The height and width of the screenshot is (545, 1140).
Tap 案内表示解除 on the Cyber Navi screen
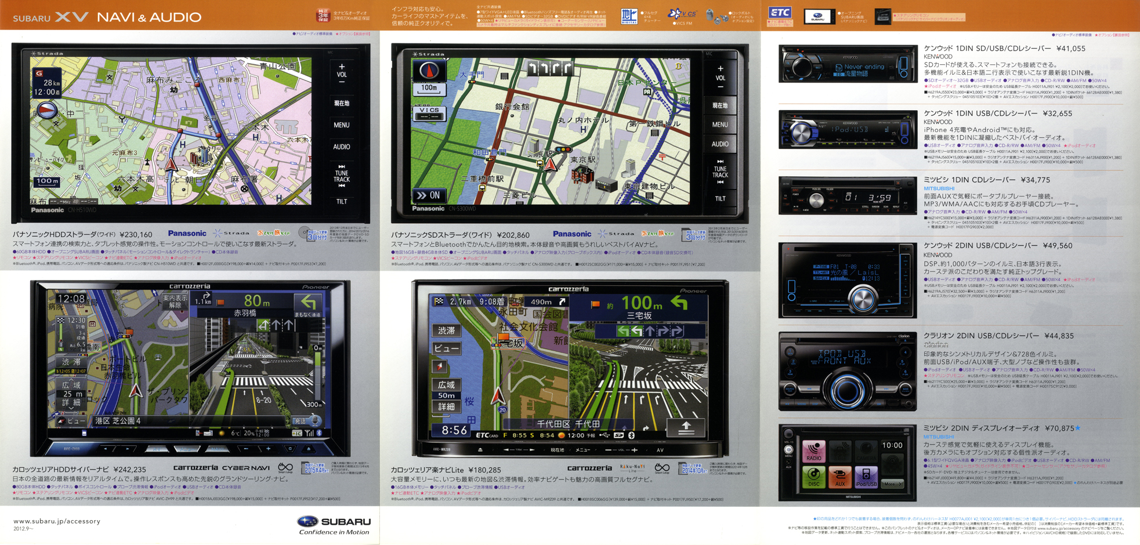point(175,301)
